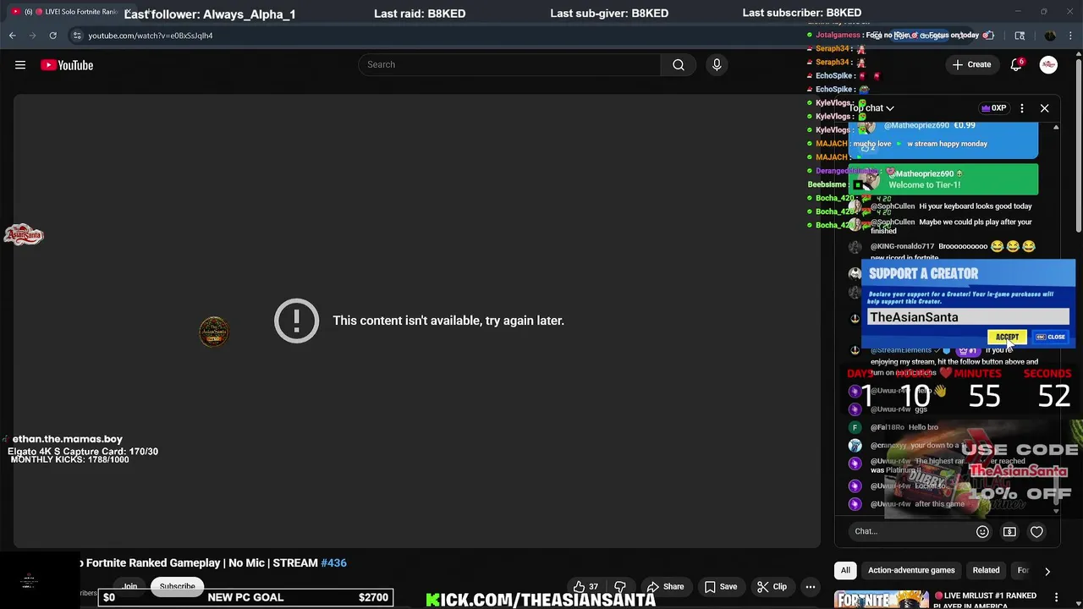Click the chat message input field

click(x=910, y=531)
